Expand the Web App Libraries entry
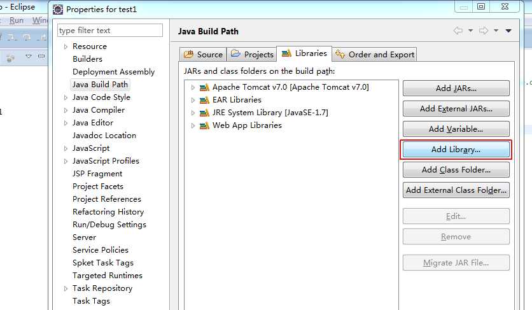 [193, 125]
